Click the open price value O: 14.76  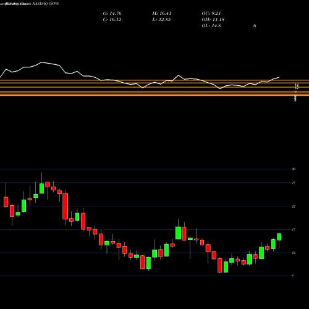coord(112,14)
